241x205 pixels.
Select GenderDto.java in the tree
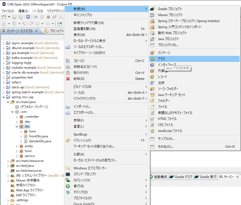pyautogui.click(x=40, y=141)
